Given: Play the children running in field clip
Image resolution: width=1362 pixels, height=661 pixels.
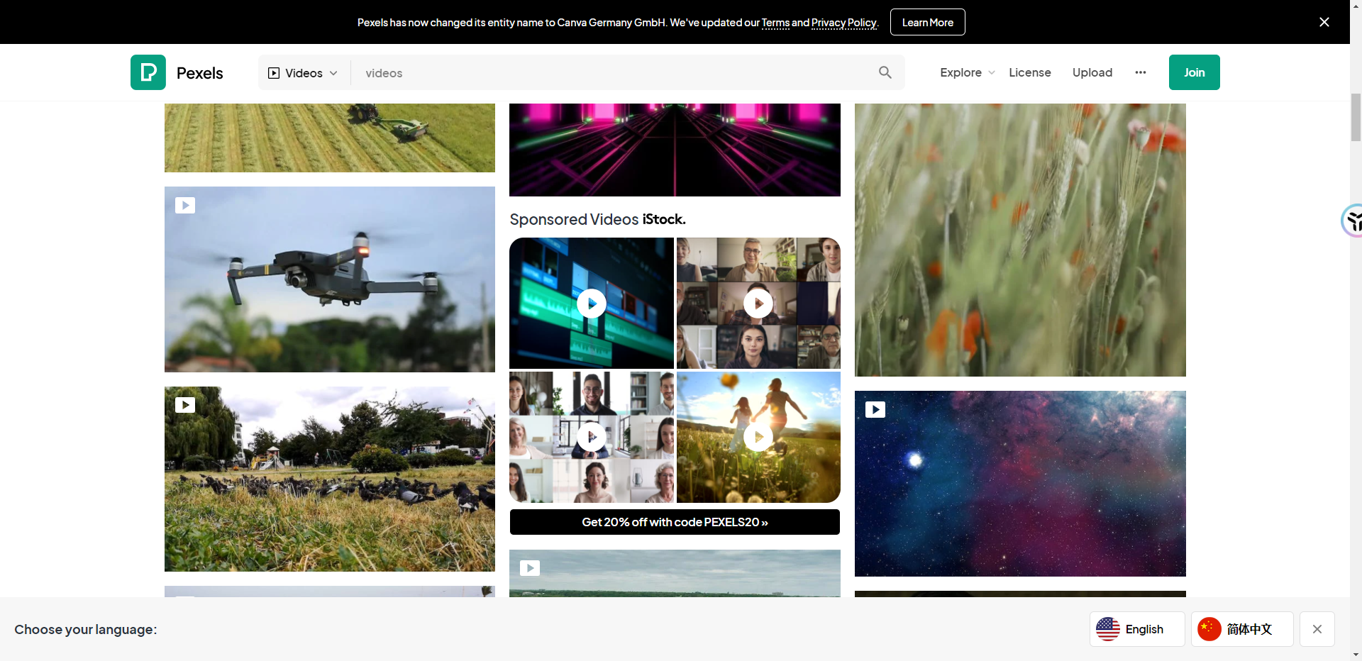Looking at the screenshot, I should pos(758,437).
